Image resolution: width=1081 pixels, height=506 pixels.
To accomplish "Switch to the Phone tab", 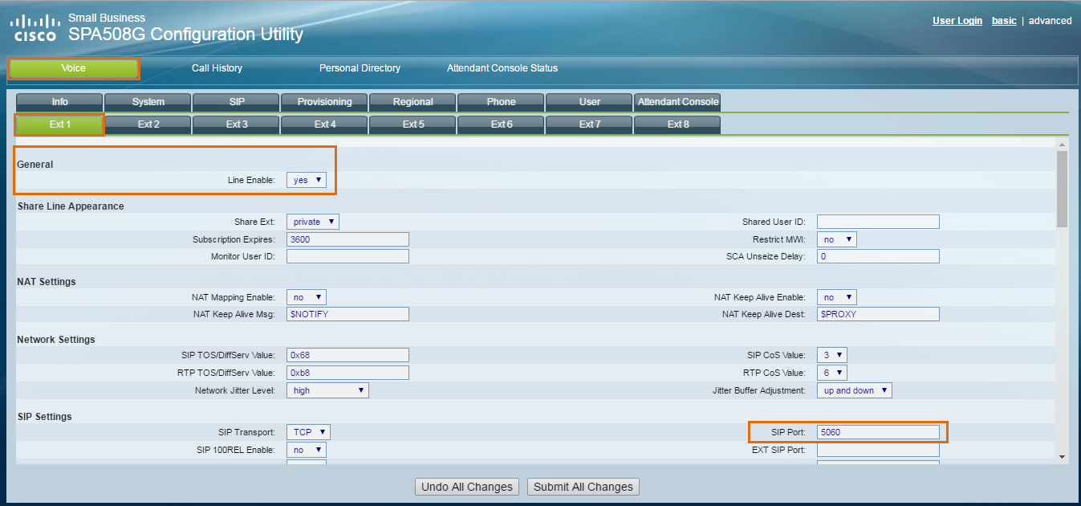I will pyautogui.click(x=501, y=102).
